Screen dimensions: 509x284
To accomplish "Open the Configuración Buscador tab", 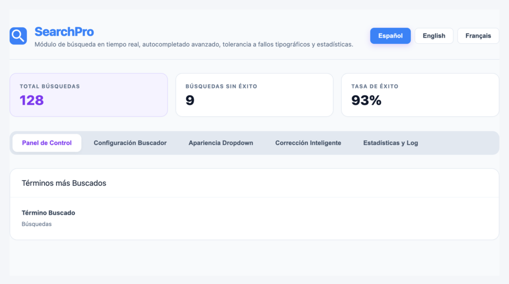I will point(130,143).
